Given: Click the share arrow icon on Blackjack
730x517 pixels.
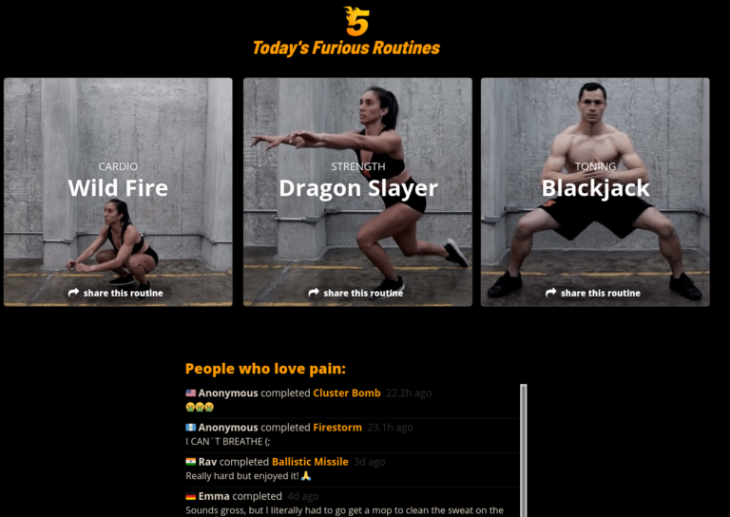Looking at the screenshot, I should click(x=550, y=293).
